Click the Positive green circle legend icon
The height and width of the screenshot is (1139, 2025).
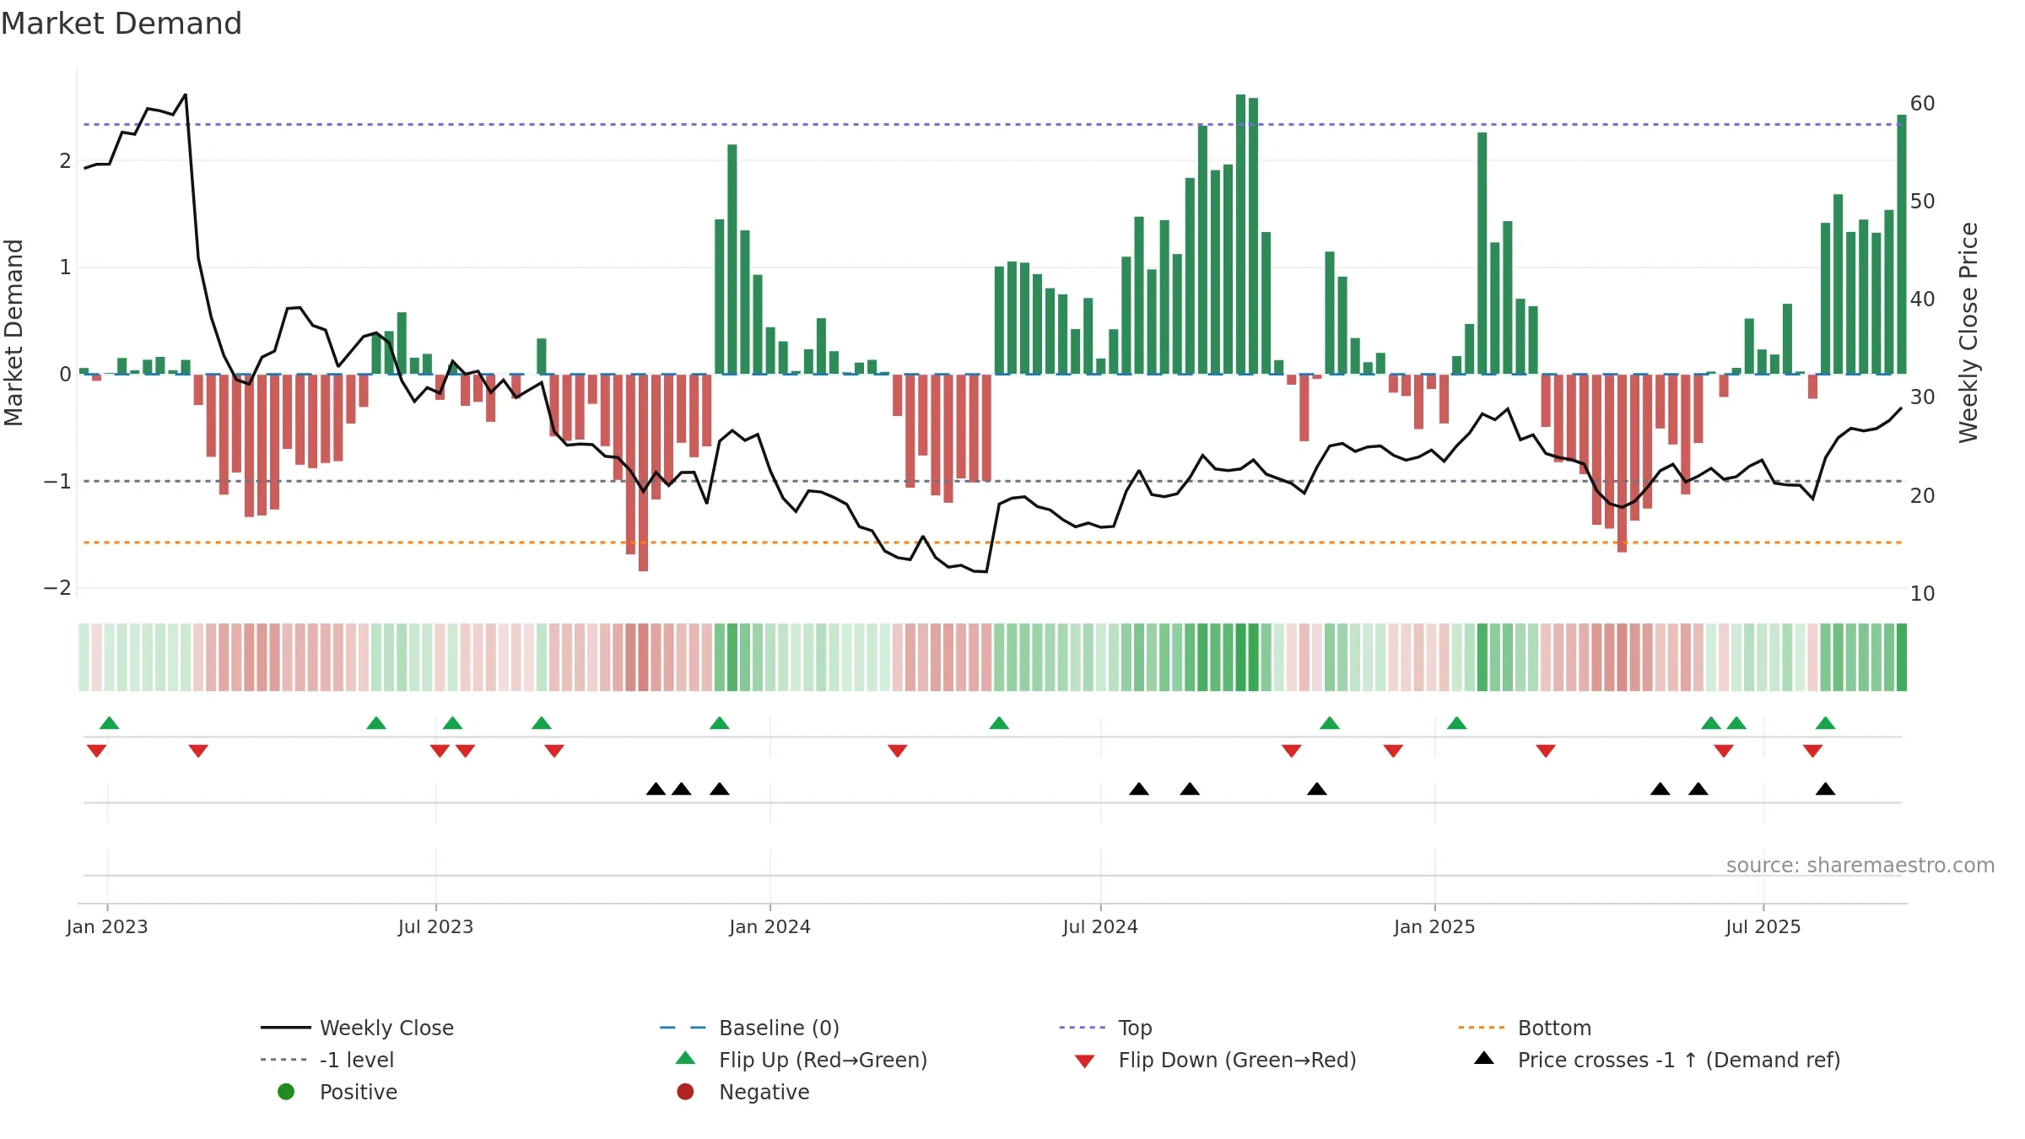click(286, 1092)
